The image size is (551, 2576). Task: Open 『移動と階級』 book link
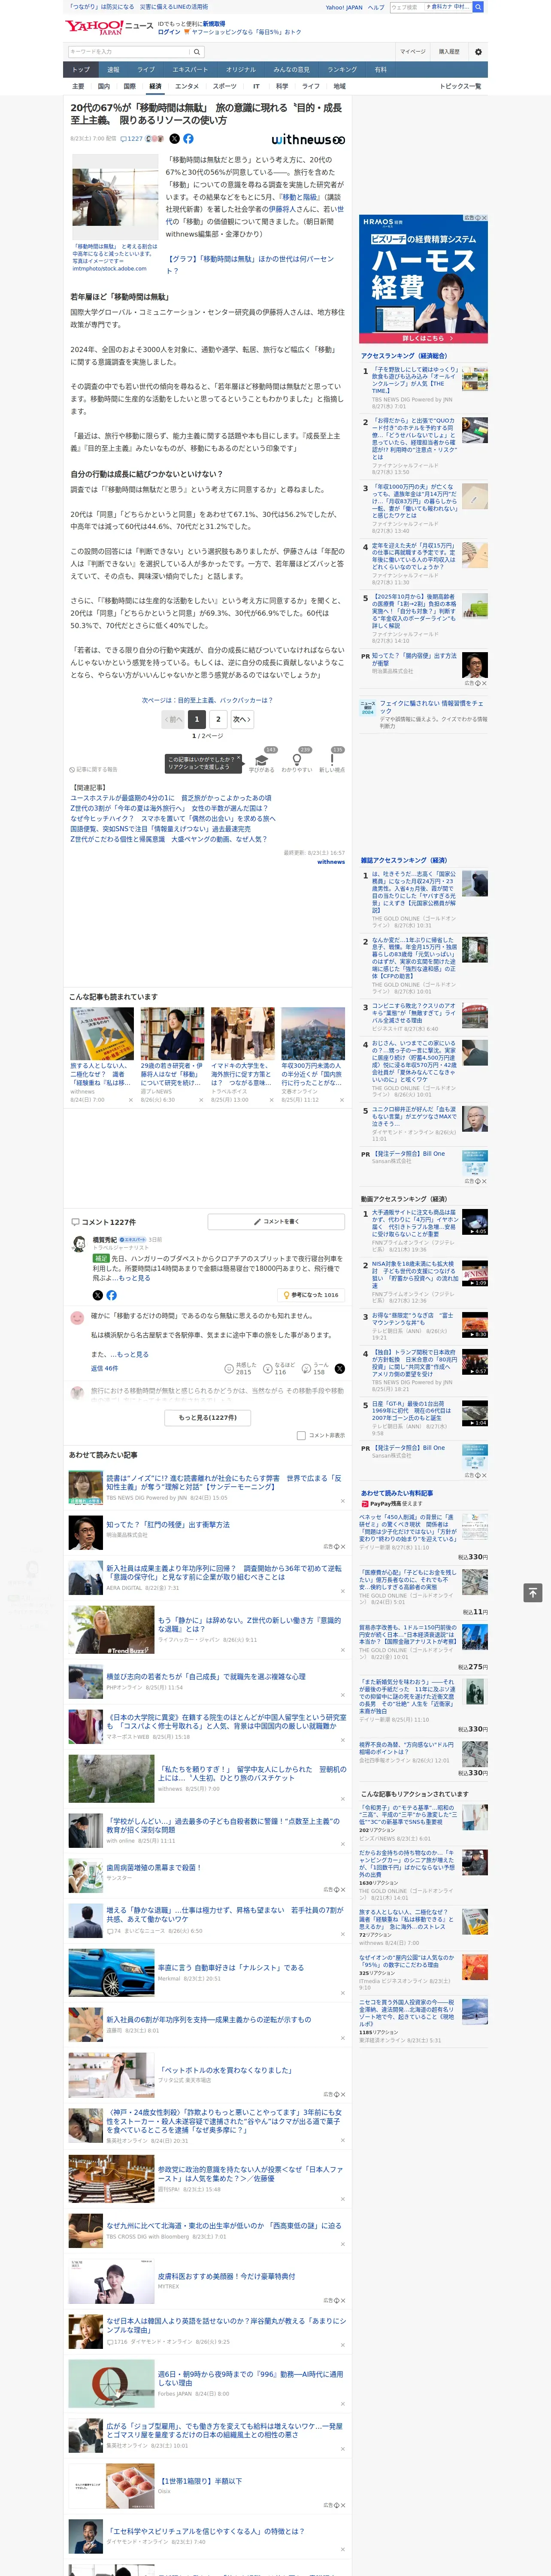point(300,197)
